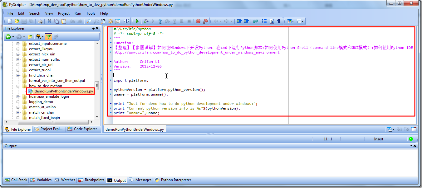Open the View menu
This screenshot has height=188, width=422.
pyautogui.click(x=49, y=13)
